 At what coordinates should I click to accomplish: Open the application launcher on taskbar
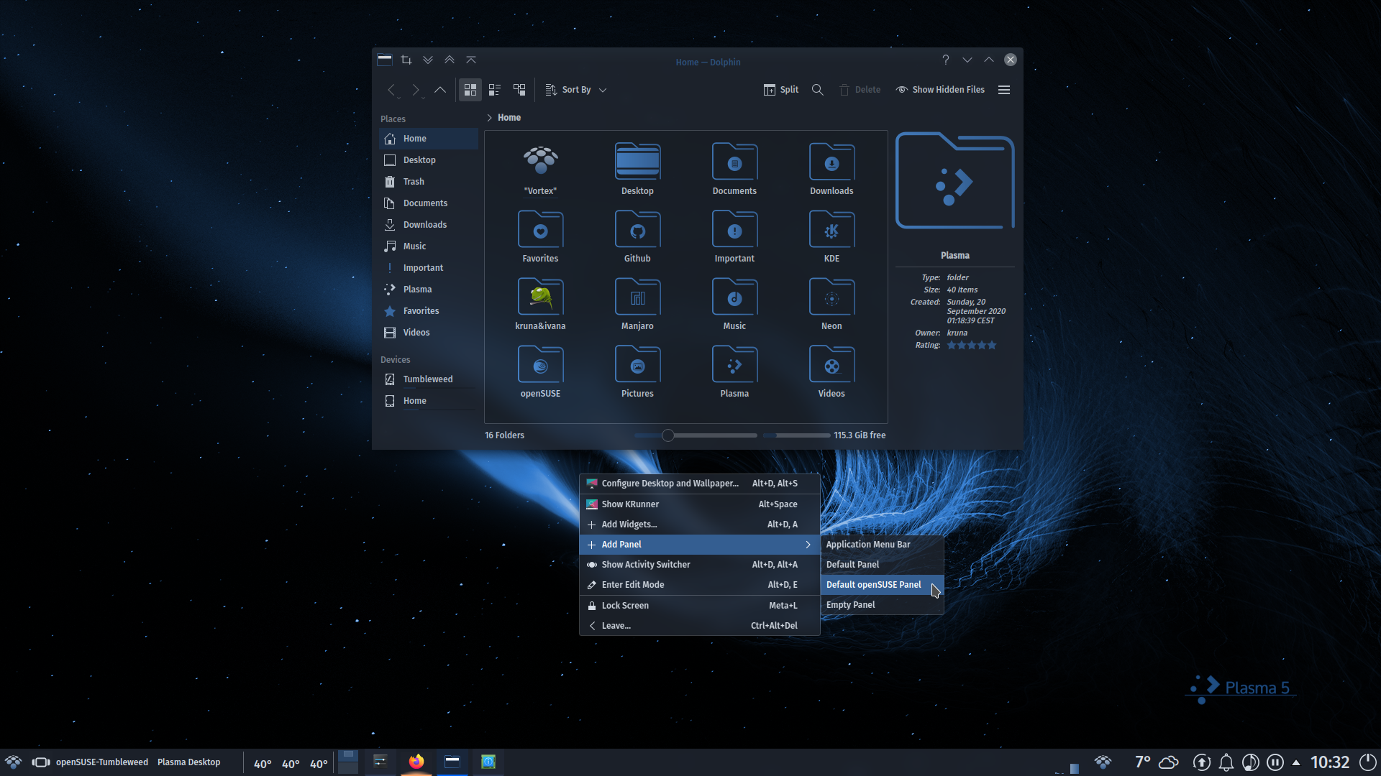[14, 762]
